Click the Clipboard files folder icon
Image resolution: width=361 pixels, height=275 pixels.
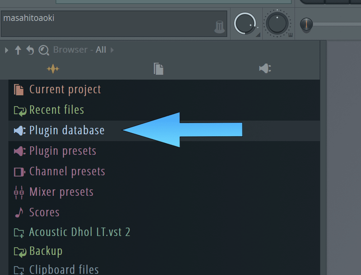(19, 270)
